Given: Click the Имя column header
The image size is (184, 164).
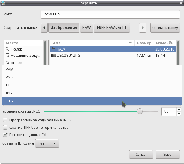Looking at the screenshot, I should [92, 43].
